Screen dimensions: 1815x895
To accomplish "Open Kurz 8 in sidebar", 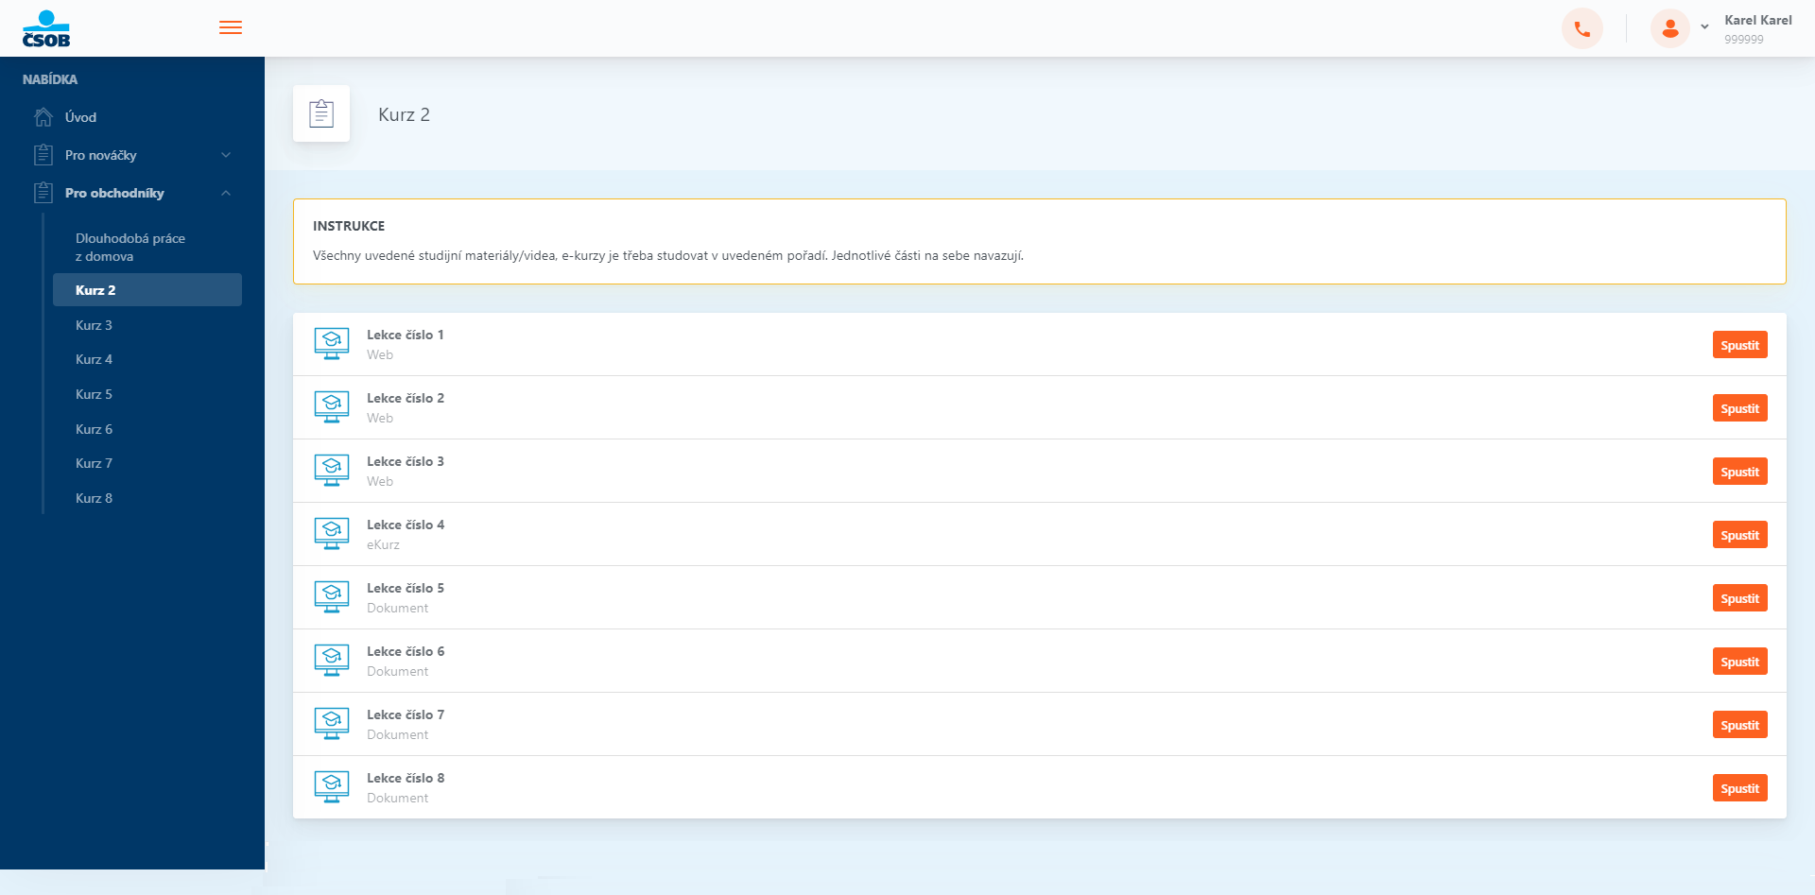I will (94, 498).
